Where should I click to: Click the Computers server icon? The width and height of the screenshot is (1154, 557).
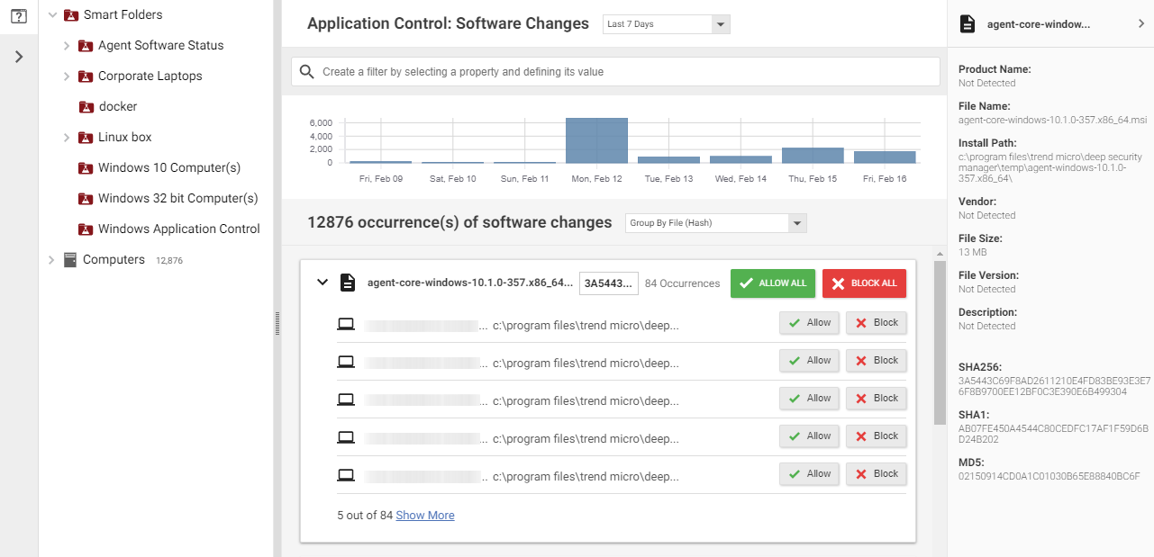click(x=70, y=260)
